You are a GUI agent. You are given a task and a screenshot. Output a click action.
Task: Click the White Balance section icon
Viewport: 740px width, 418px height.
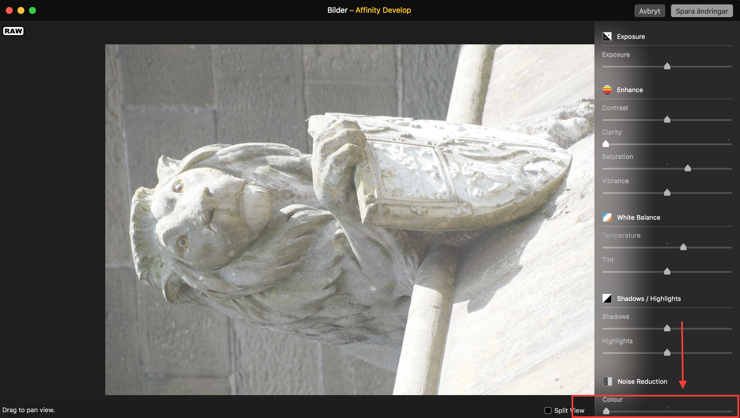pos(607,217)
